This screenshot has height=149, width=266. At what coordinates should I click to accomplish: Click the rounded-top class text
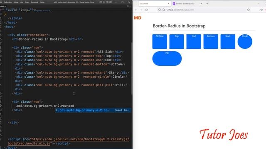pos(91,56)
